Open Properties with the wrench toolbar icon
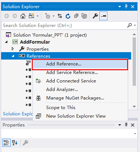 click(x=95, y=16)
